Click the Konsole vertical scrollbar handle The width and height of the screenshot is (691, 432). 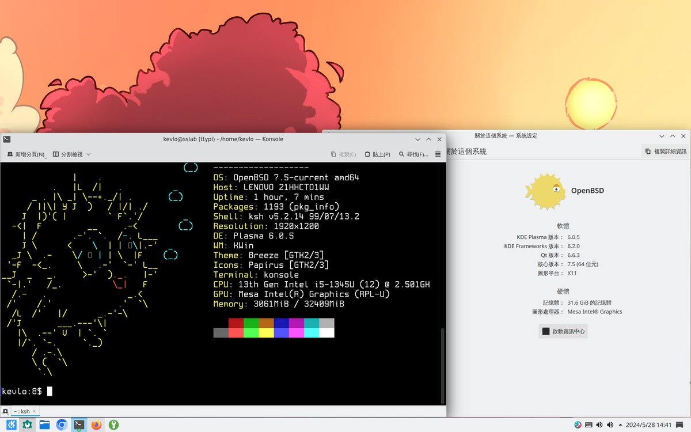pyautogui.click(x=442, y=365)
